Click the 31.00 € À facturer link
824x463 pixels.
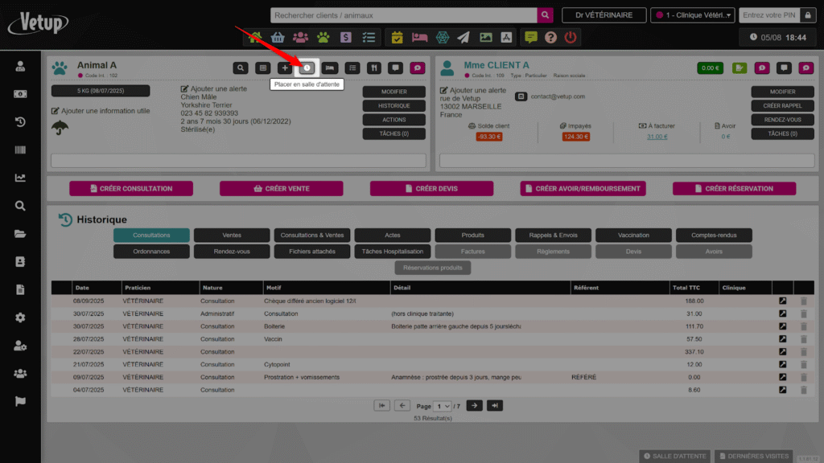657,137
